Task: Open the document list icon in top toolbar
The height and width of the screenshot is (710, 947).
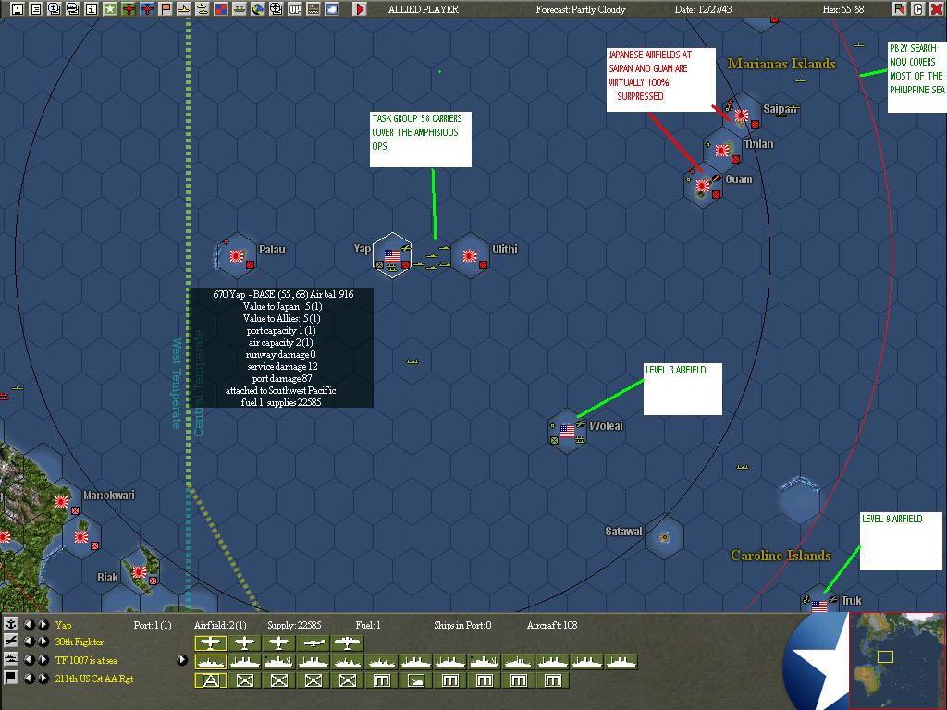Action: pyautogui.click(x=36, y=9)
